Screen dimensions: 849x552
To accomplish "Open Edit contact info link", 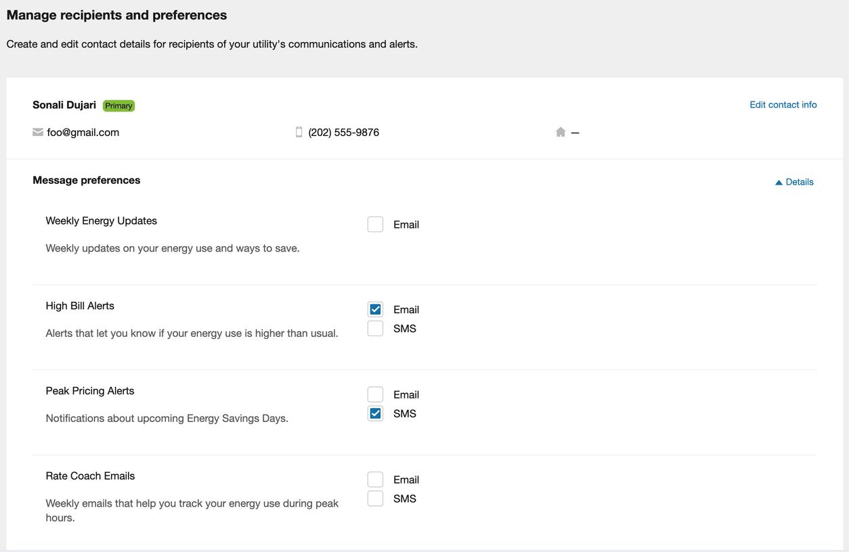I will coord(783,105).
